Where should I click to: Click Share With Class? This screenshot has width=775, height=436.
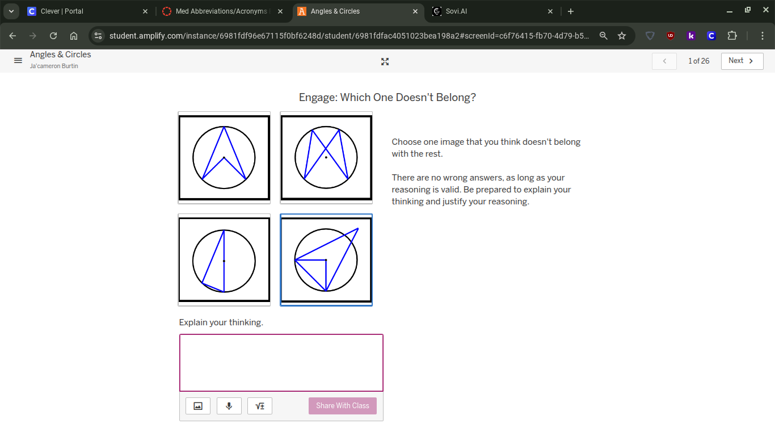coord(342,405)
